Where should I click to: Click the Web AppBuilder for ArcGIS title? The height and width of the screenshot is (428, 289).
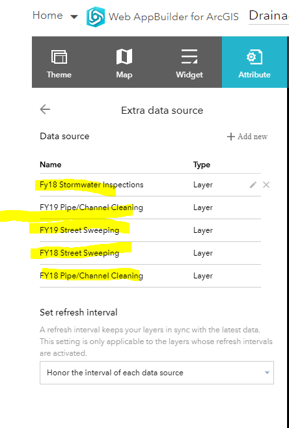(x=173, y=17)
